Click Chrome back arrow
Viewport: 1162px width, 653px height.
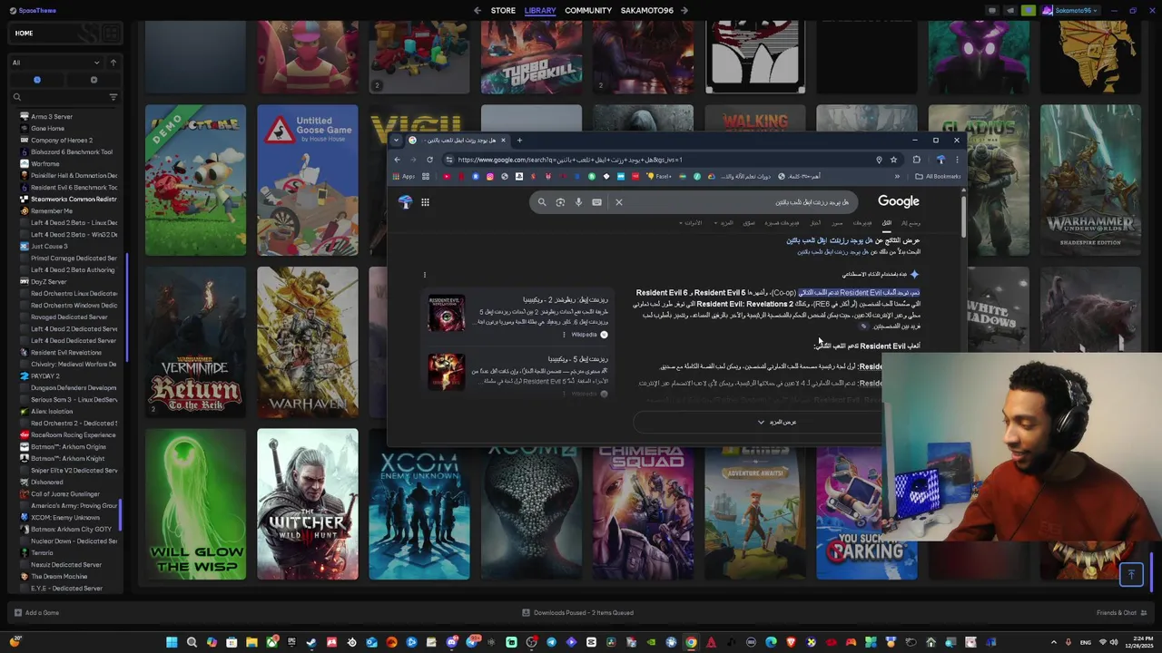(x=397, y=160)
